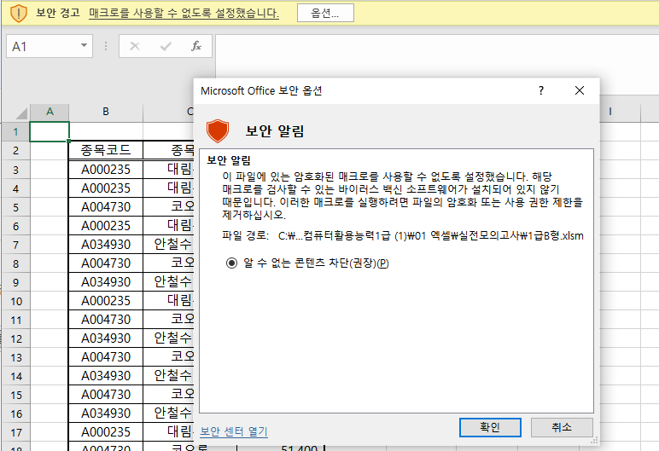Click the dialog help question mark
The height and width of the screenshot is (451, 659).
point(540,90)
